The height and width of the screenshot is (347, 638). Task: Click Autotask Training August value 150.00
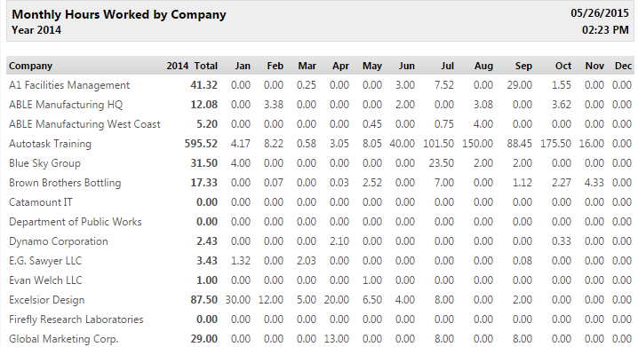478,144
